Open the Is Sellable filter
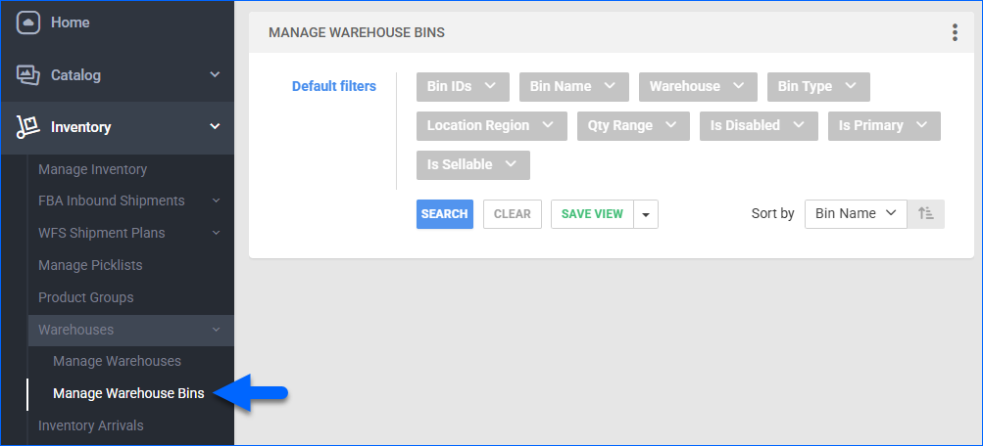983x446 pixels. [x=472, y=164]
